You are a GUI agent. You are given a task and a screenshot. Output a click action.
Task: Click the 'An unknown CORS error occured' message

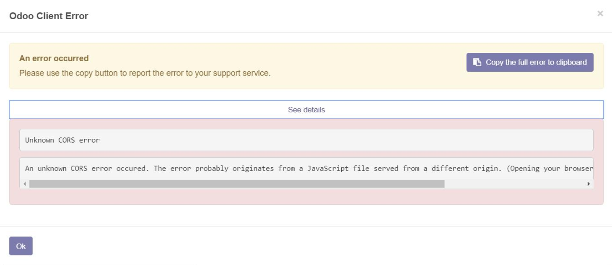pos(309,169)
